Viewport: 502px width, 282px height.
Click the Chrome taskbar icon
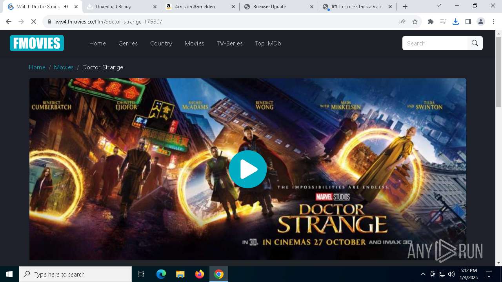tap(219, 274)
